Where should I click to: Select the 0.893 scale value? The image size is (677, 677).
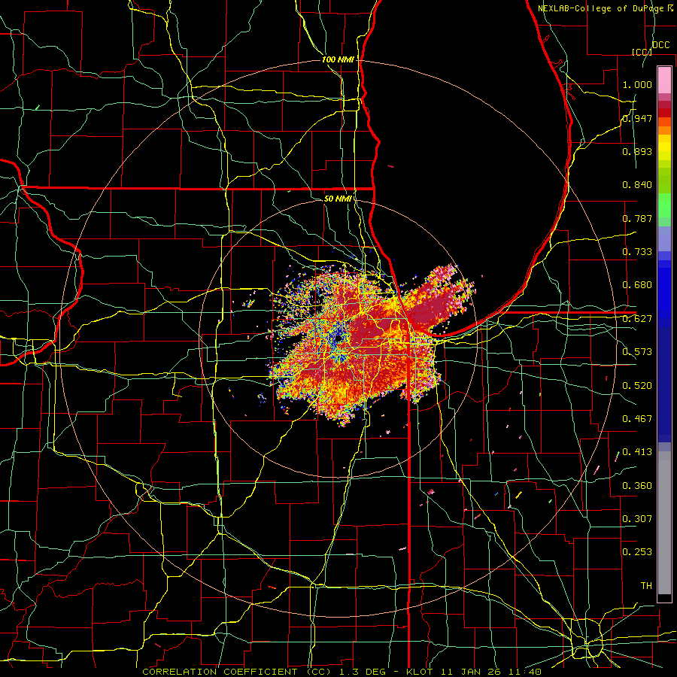tap(637, 151)
